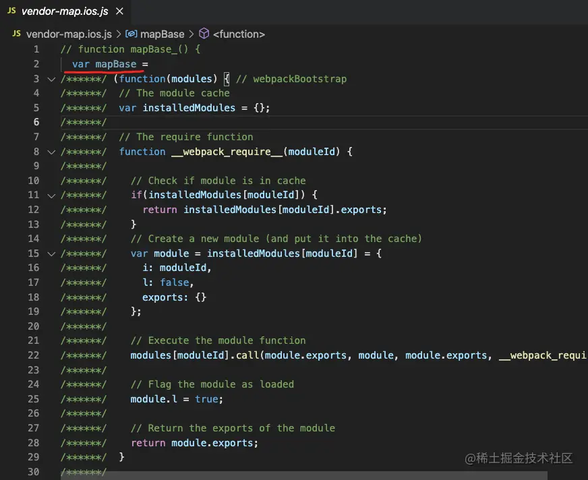
Task: Click '// The module cache' comment
Action: coord(175,93)
